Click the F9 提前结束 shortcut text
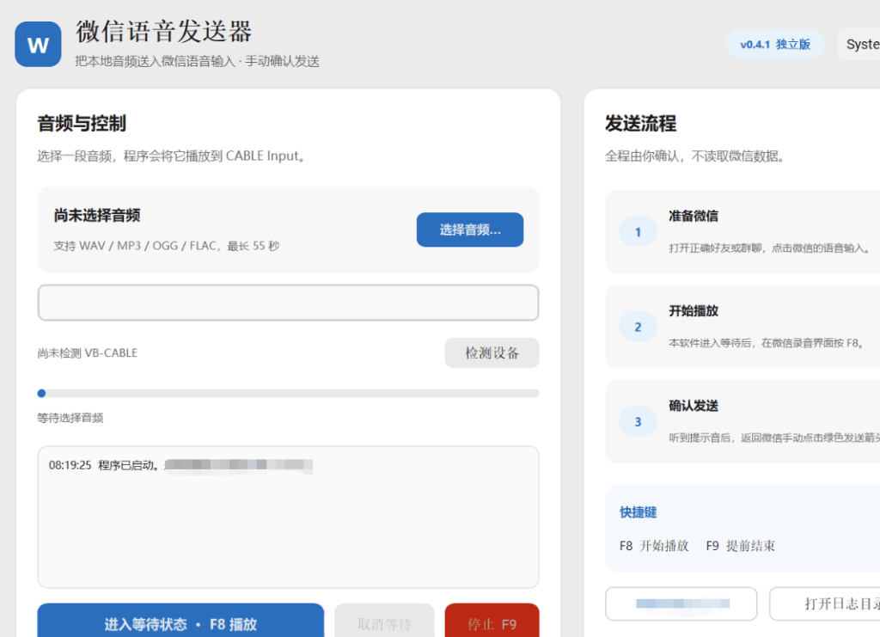 click(x=740, y=546)
